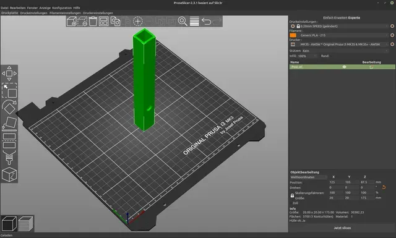The height and width of the screenshot is (238, 396).
Task: Click the Undo arrow in toolbar
Action: (x=206, y=22)
